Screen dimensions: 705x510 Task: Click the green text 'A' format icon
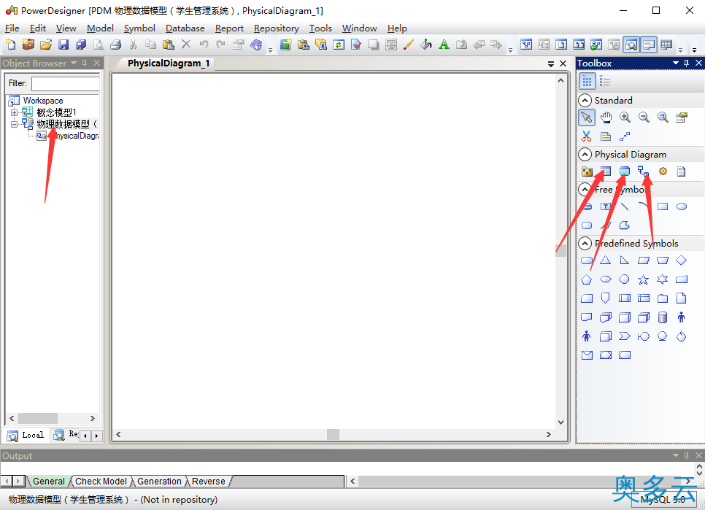[444, 45]
